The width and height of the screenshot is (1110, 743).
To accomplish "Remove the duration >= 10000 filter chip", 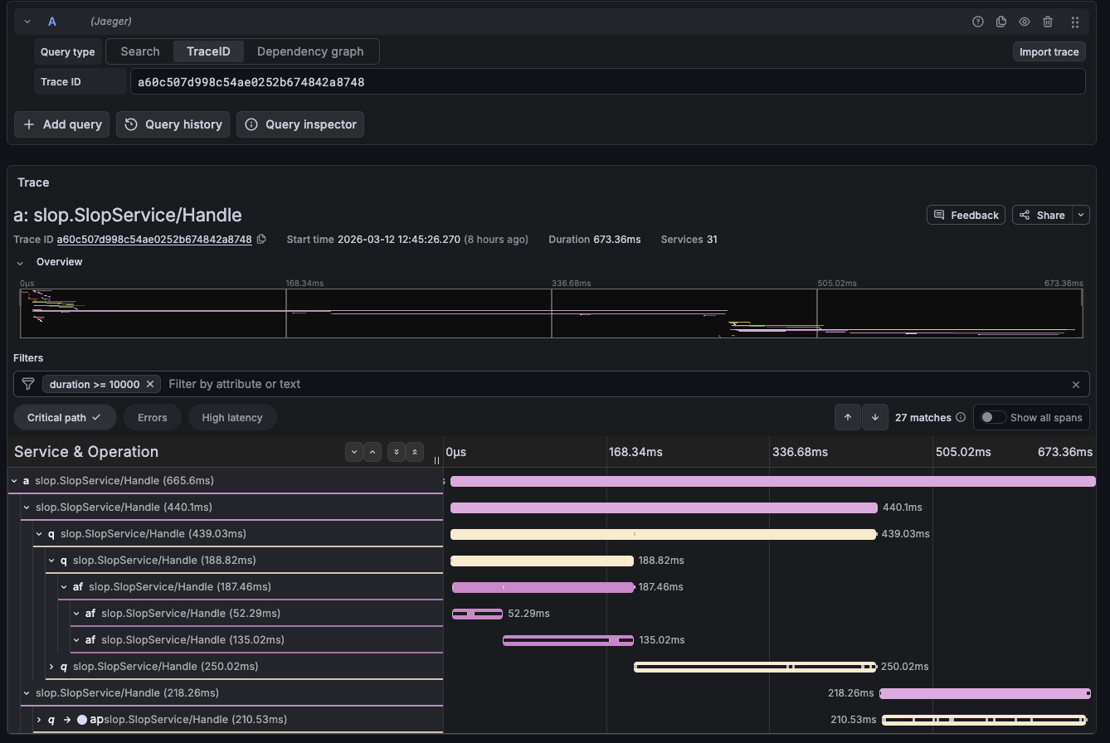I will click(150, 384).
